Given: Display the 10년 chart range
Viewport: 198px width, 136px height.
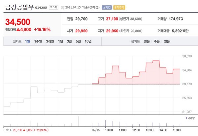Looking at the screenshot, I should [88, 41].
